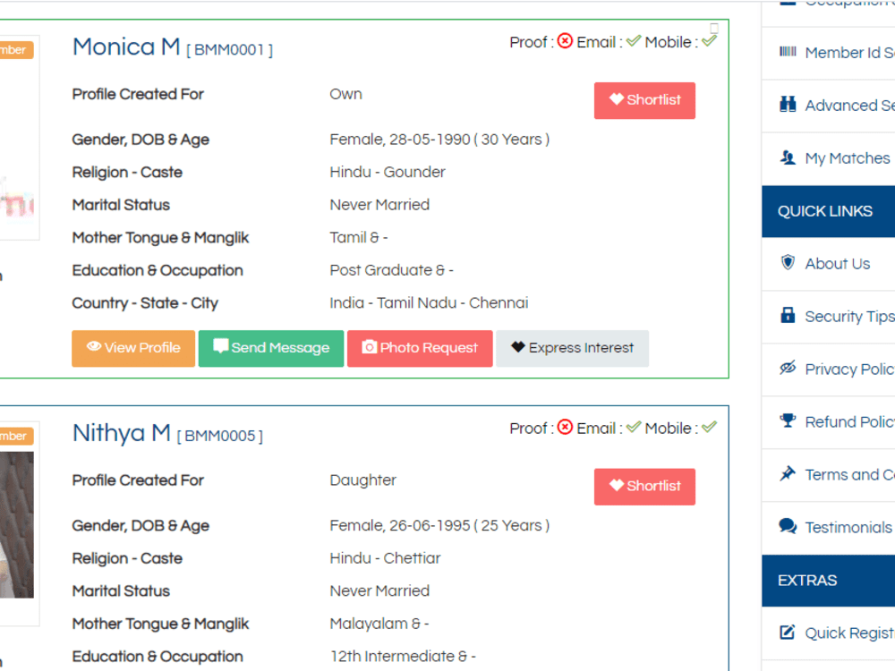Image resolution: width=895 pixels, height=671 pixels.
Task: Click the Privacy Policy eye icon
Action: (788, 369)
